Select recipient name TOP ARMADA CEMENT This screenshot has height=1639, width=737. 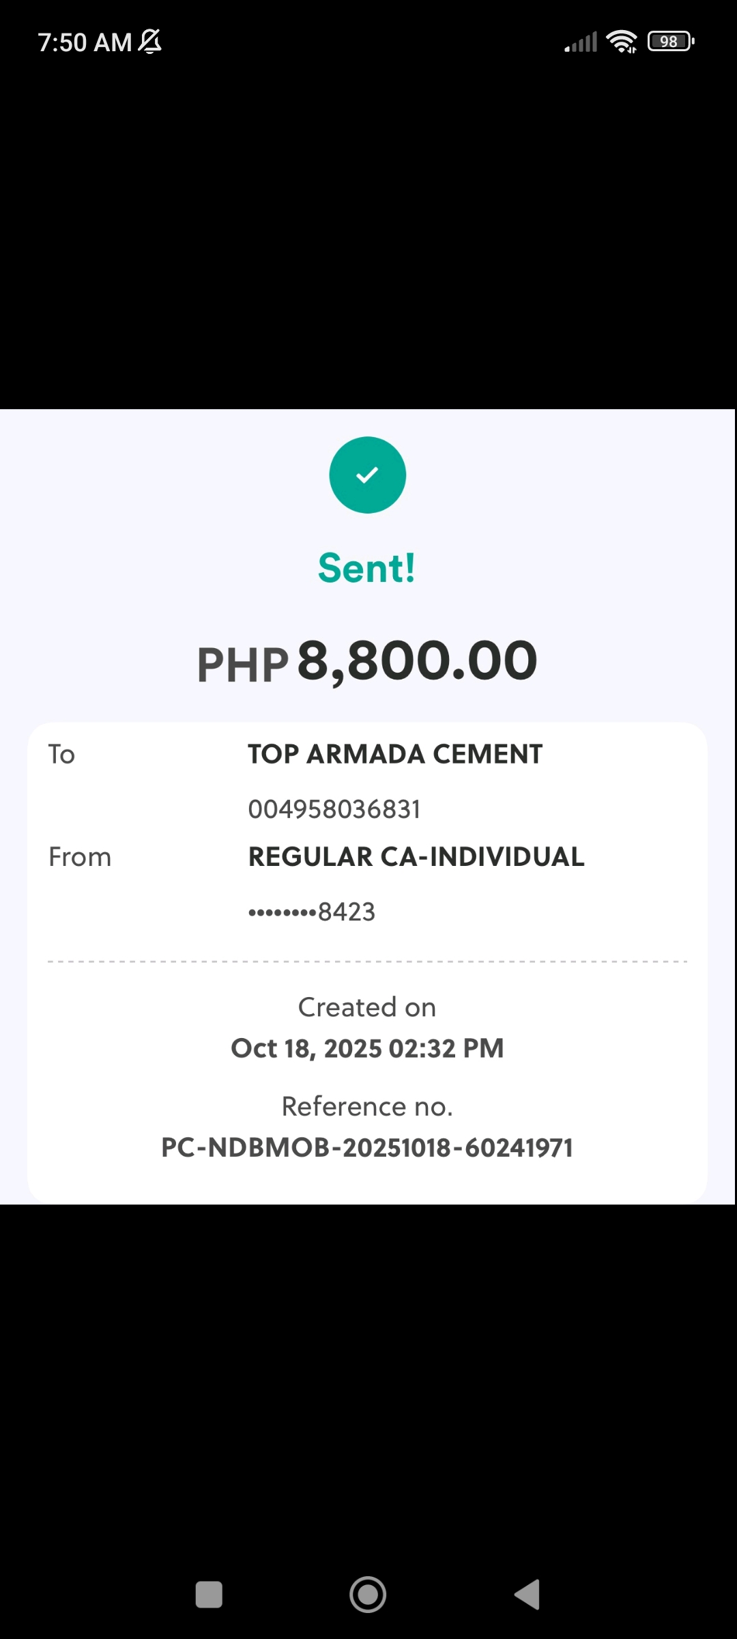click(395, 755)
